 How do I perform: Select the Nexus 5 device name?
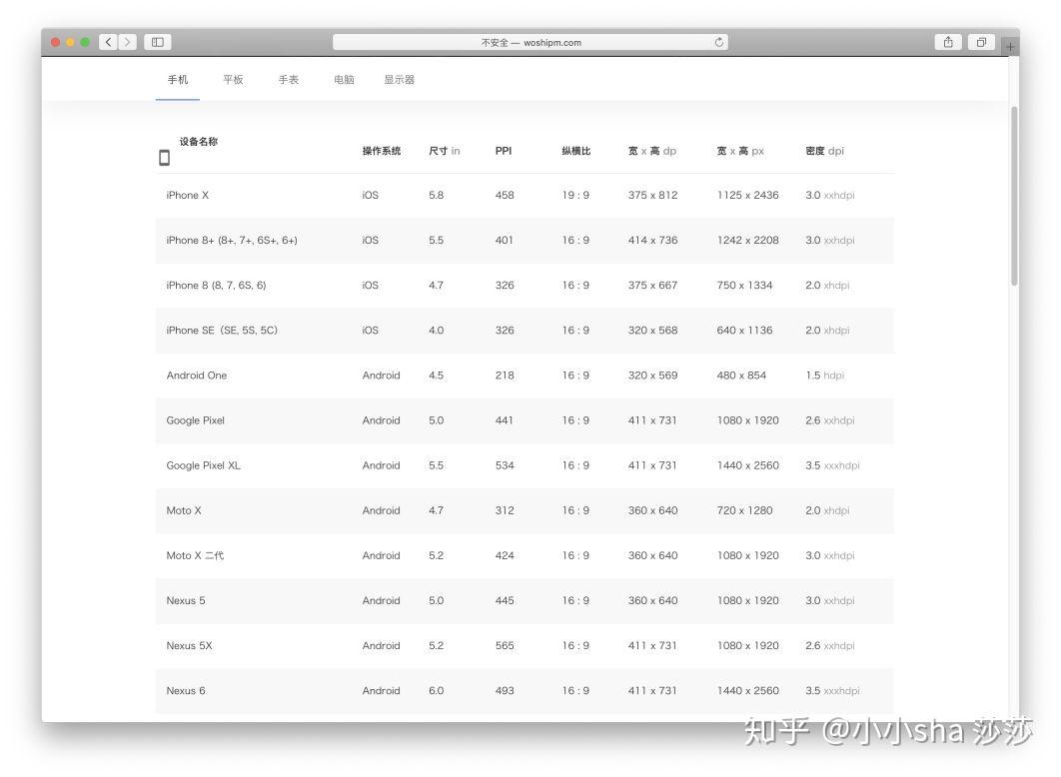pos(186,600)
